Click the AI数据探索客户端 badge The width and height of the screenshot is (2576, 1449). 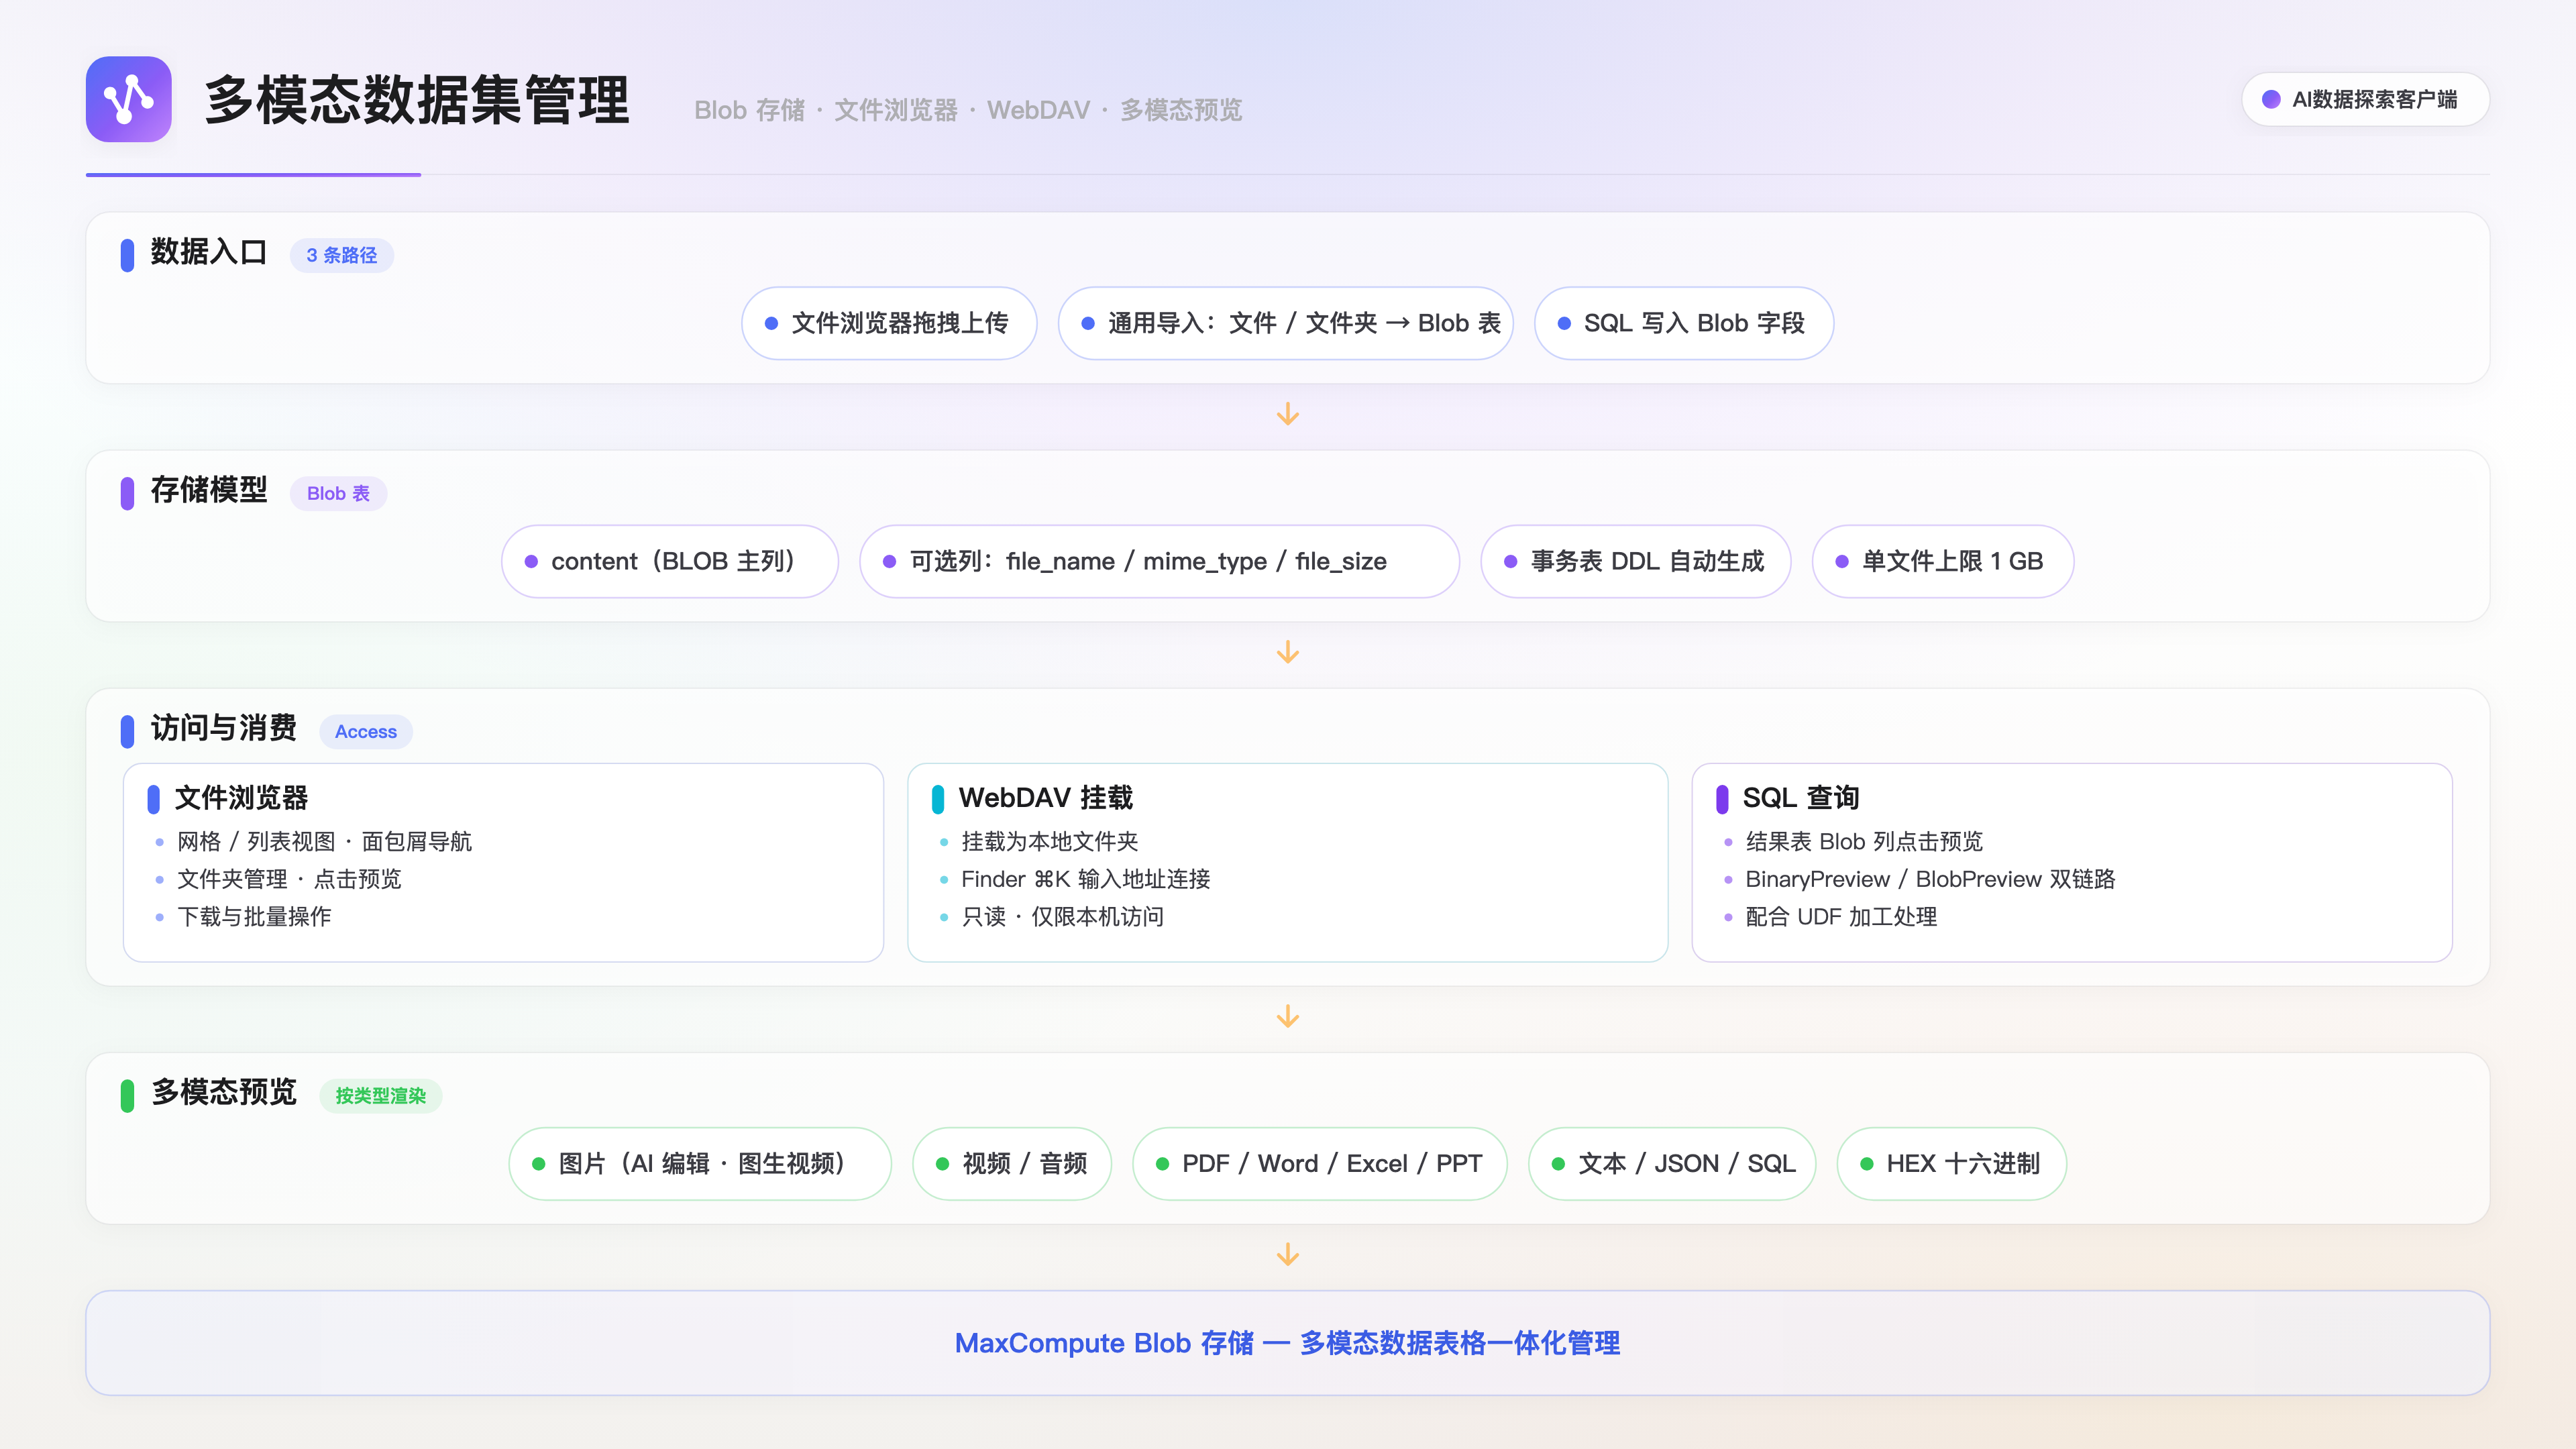tap(2365, 99)
